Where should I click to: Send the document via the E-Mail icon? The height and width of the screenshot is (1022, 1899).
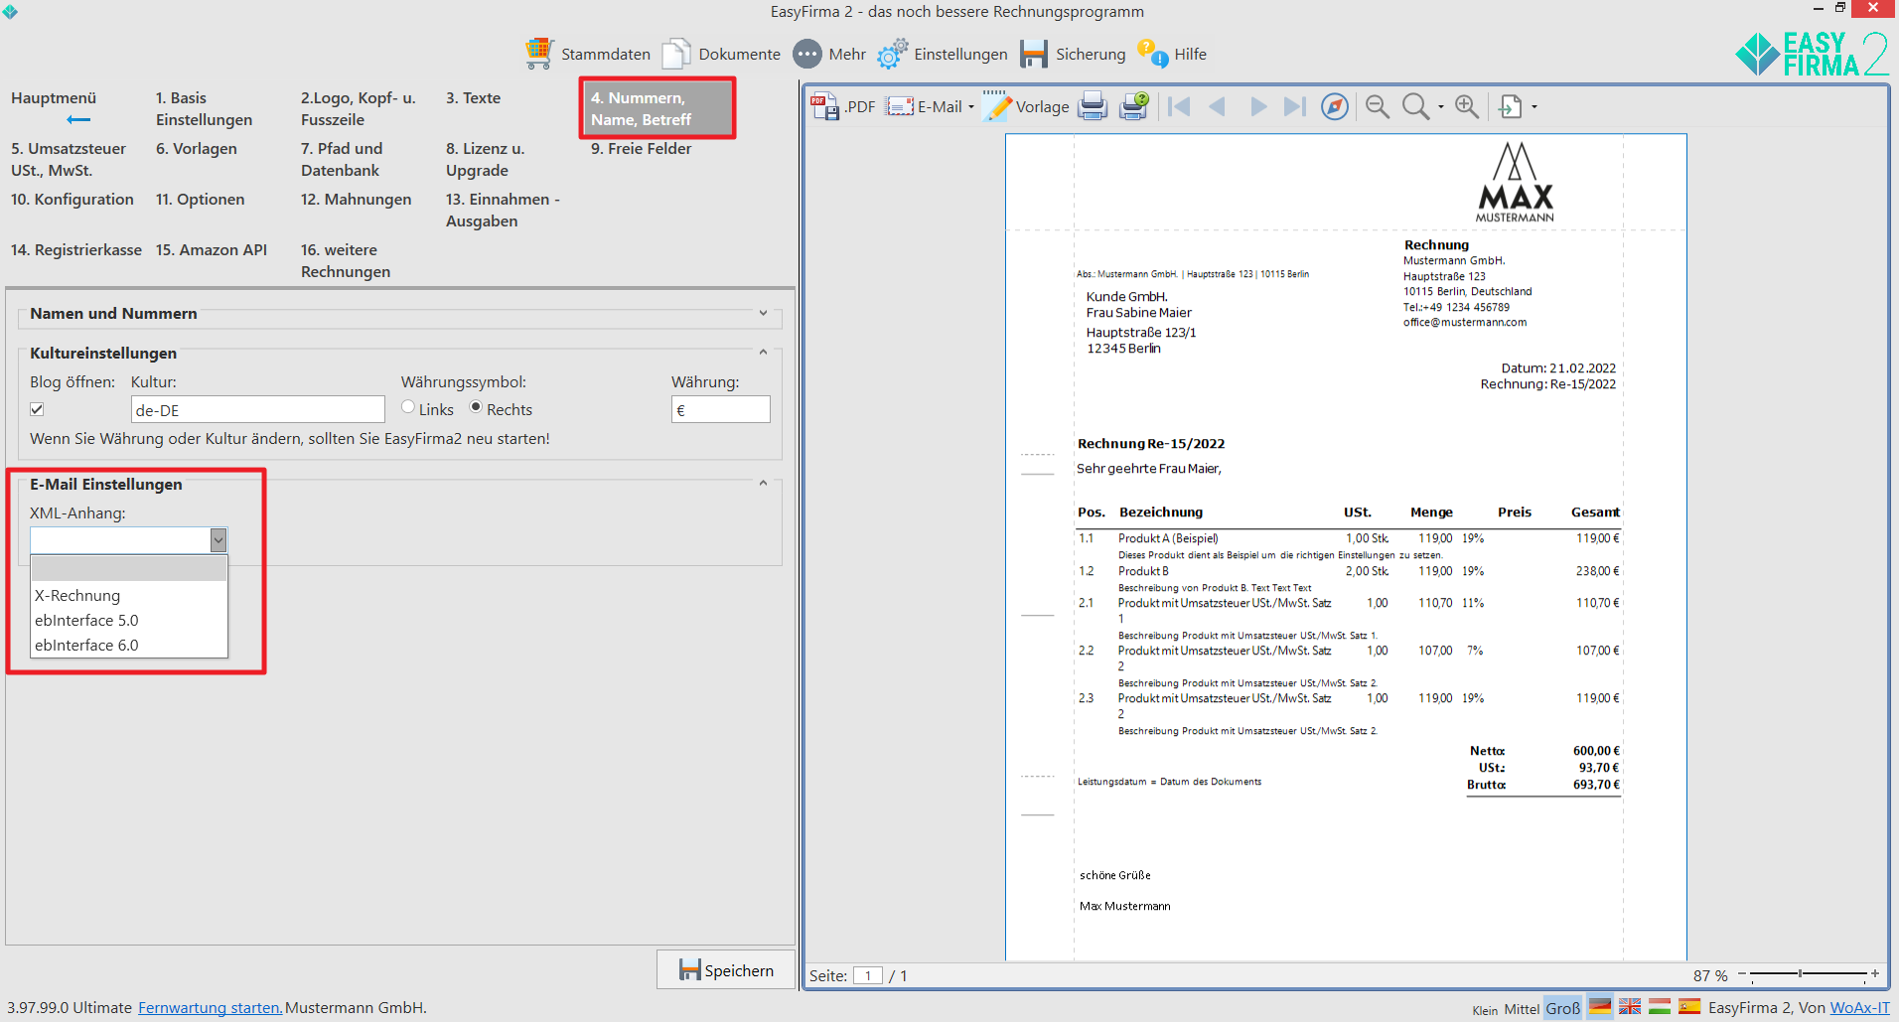pyautogui.click(x=900, y=106)
